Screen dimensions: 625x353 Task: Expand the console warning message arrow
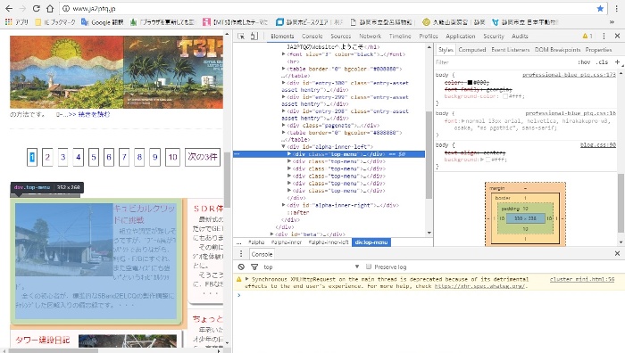tap(246, 279)
